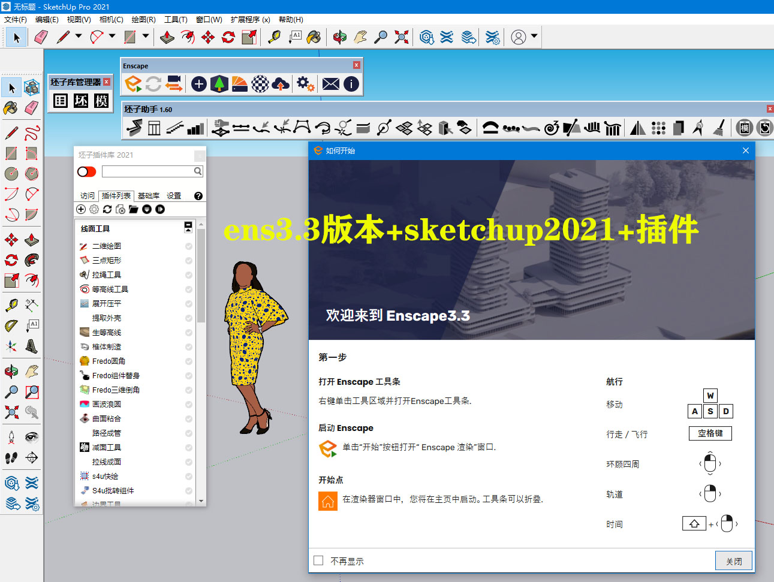Start Enscape with the orange launch icon
The height and width of the screenshot is (582, 774).
[133, 84]
